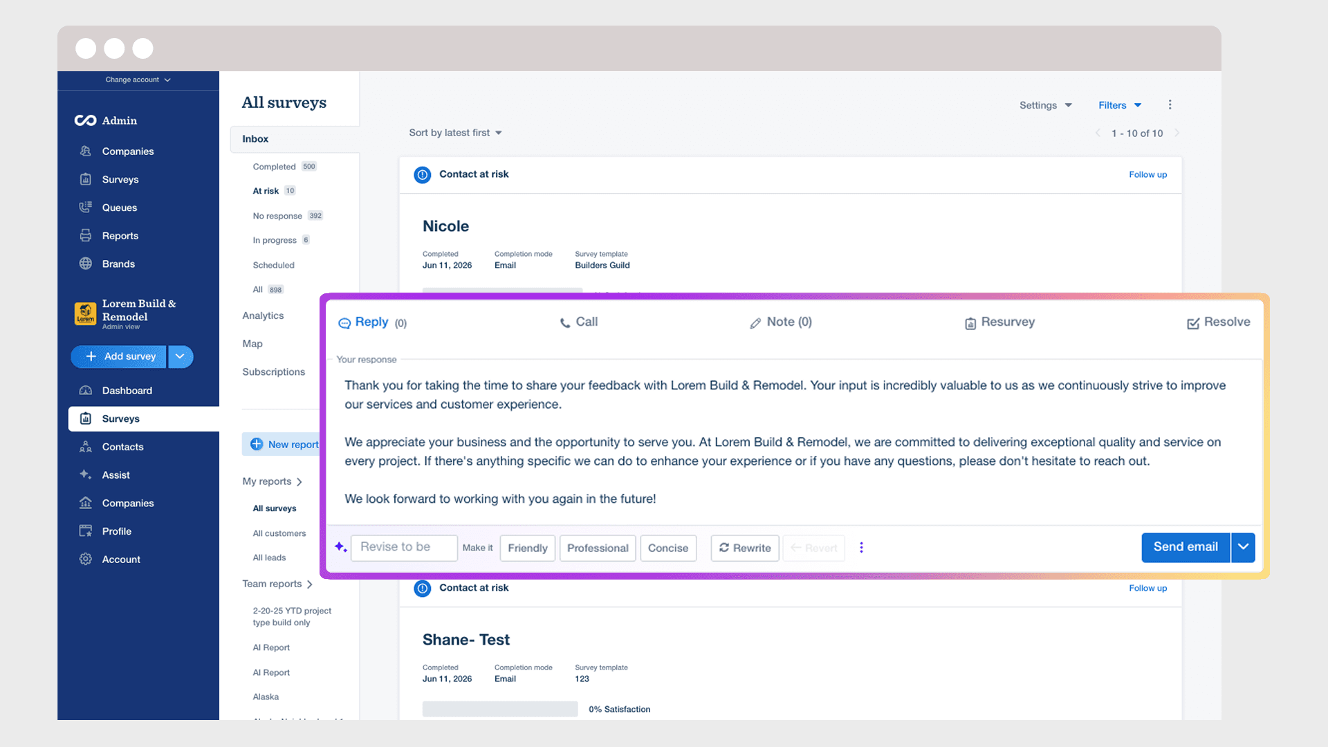Screen dimensions: 1328x747
Task: Click the Call phone icon
Action: pyautogui.click(x=565, y=323)
